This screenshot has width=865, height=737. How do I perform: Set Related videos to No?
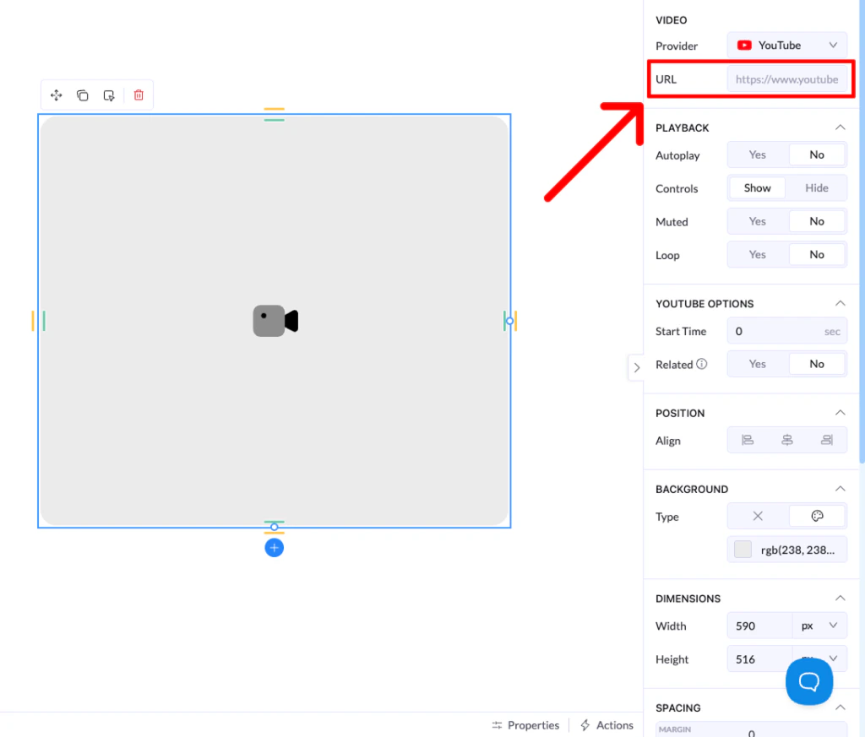[817, 364]
